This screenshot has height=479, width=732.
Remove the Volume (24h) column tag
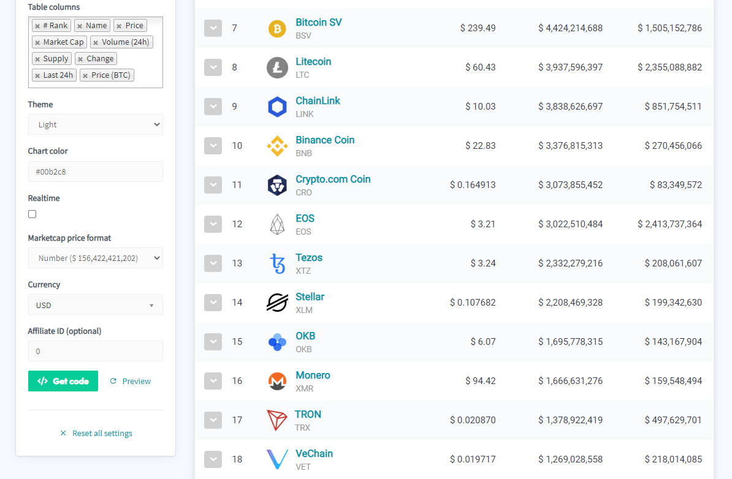[x=96, y=42]
